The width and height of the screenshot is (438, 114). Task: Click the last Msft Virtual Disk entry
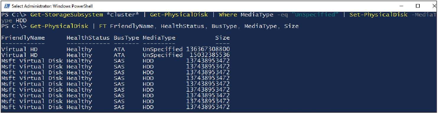tap(32, 107)
